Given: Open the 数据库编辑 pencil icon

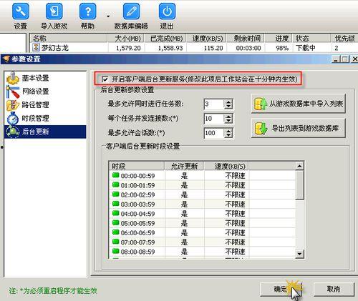Looking at the screenshot, I should (x=131, y=11).
